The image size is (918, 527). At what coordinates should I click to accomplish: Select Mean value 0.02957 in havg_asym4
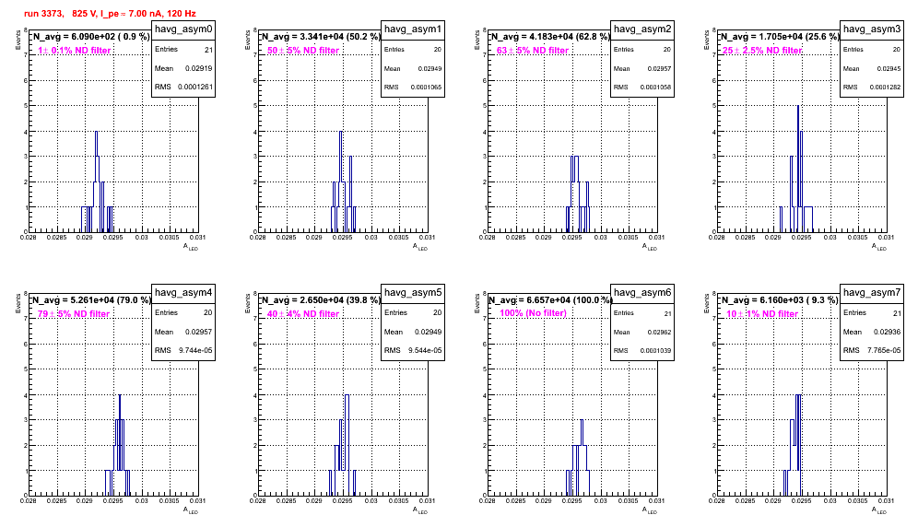click(x=199, y=332)
